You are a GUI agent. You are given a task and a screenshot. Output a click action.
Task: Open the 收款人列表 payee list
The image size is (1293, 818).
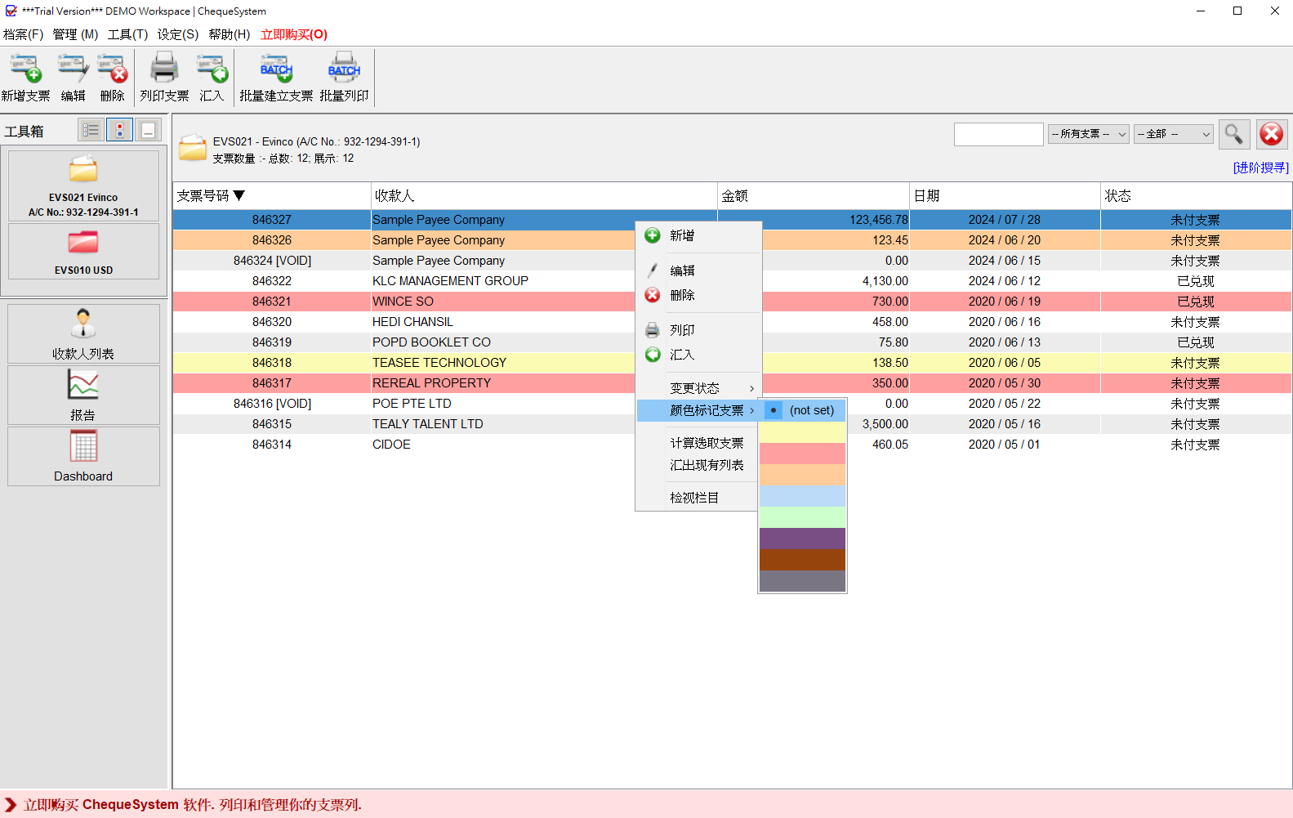83,333
